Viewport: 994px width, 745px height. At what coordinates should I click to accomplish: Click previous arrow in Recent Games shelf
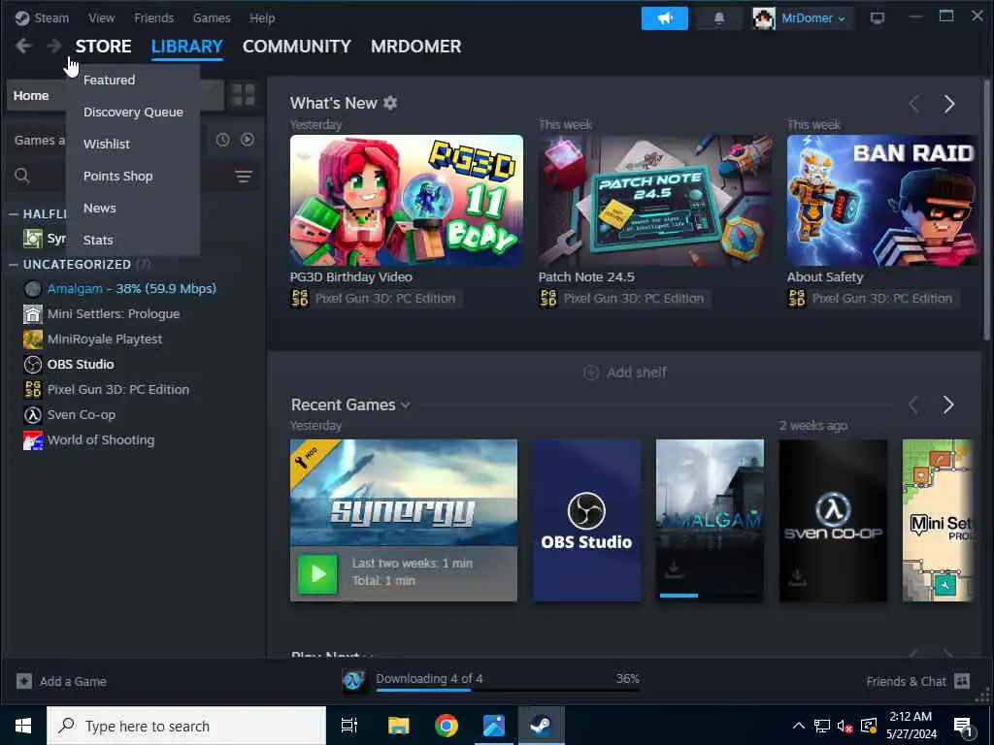(912, 405)
